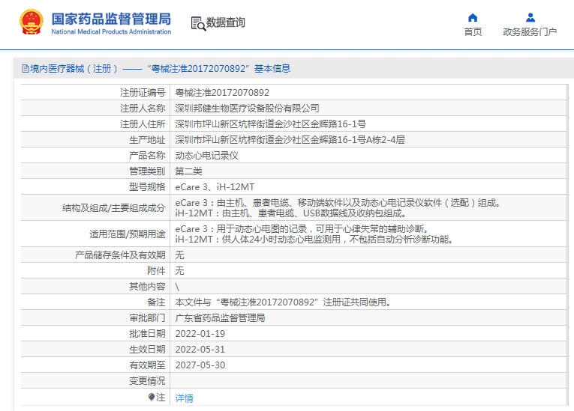This screenshot has width=574, height=411.
Task: Select model value eCare 3、iH-12MT
Action: [x=215, y=187]
